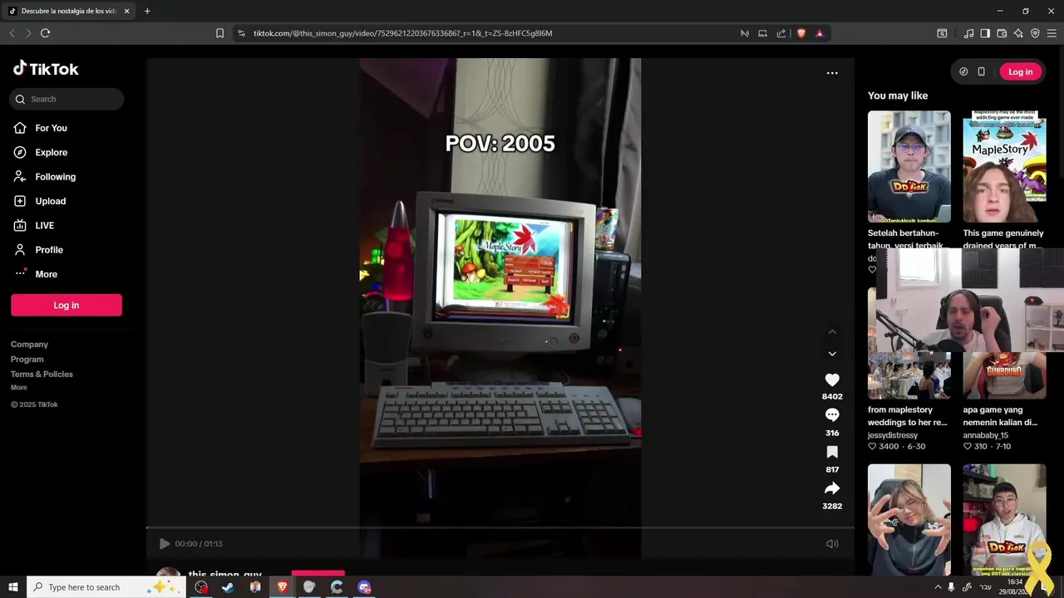The image size is (1064, 598).
Task: Click the TikTok logo
Action: (x=46, y=69)
